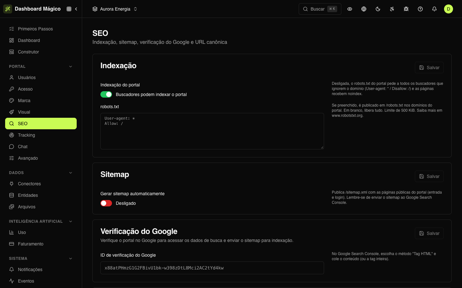Click the Tracking target icon

pos(12,135)
